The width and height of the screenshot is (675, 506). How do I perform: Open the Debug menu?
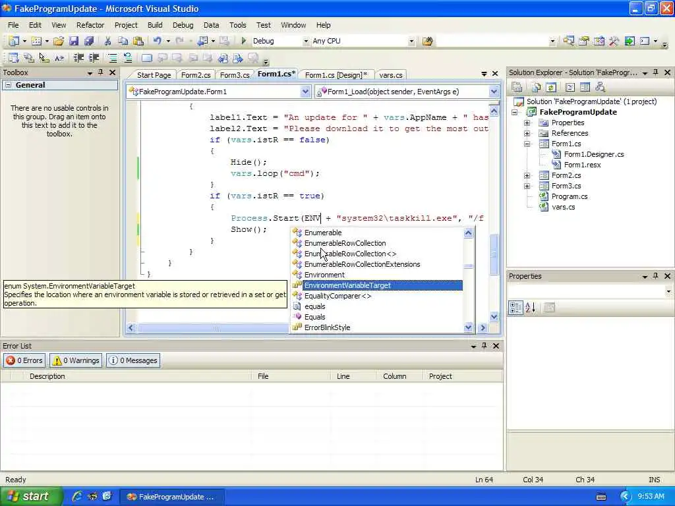pyautogui.click(x=183, y=25)
